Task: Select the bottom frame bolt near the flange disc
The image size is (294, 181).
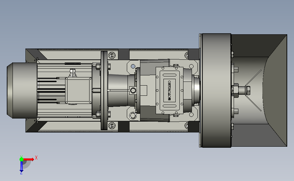Action: pyautogui.click(x=112, y=125)
